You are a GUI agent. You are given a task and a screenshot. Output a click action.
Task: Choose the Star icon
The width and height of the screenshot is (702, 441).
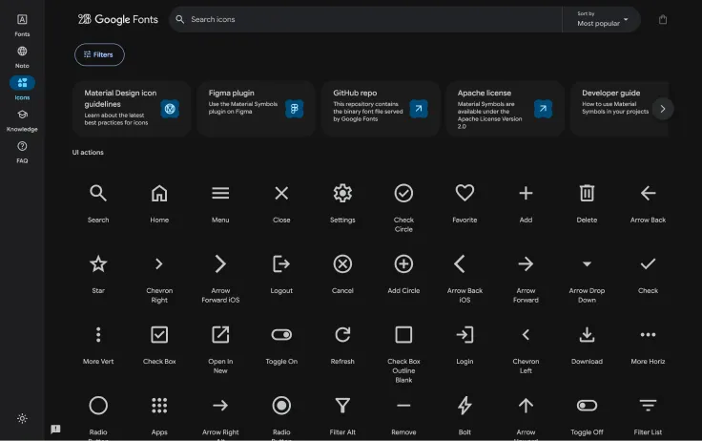(98, 264)
